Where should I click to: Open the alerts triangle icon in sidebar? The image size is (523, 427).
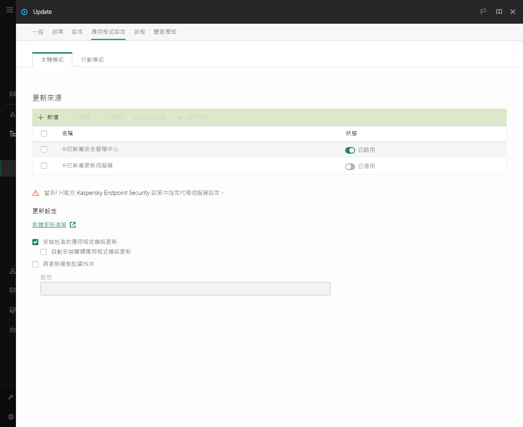click(12, 114)
